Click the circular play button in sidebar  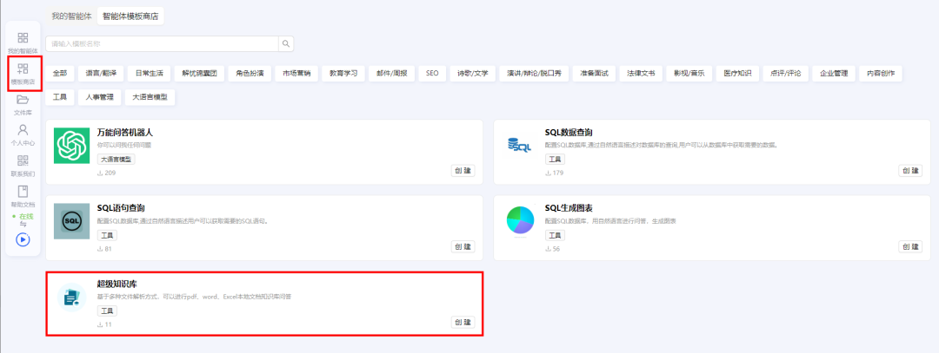click(x=23, y=239)
